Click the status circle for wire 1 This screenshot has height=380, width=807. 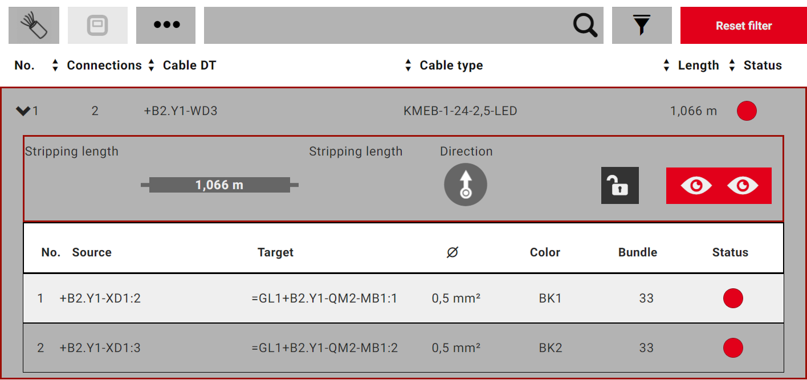click(x=733, y=298)
